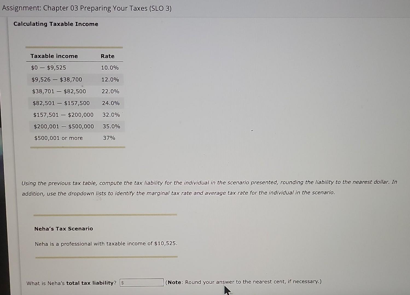Select the Calculating Taxable Income heading

click(x=56, y=24)
